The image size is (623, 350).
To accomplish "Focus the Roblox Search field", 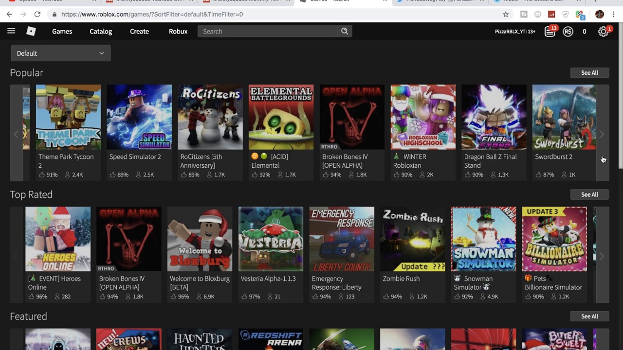I will click(x=268, y=31).
